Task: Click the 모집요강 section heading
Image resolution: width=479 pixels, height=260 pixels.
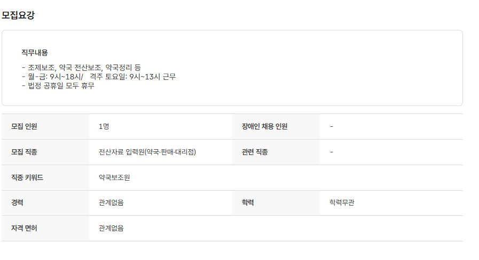Action: point(18,15)
